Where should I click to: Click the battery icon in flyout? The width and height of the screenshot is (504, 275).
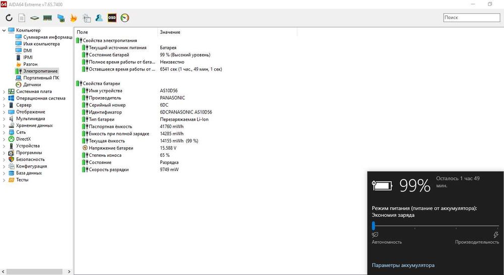pos(382,186)
